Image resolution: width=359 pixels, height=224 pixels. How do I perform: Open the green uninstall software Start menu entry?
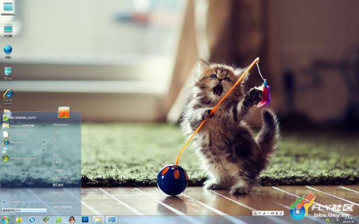(x=23, y=118)
